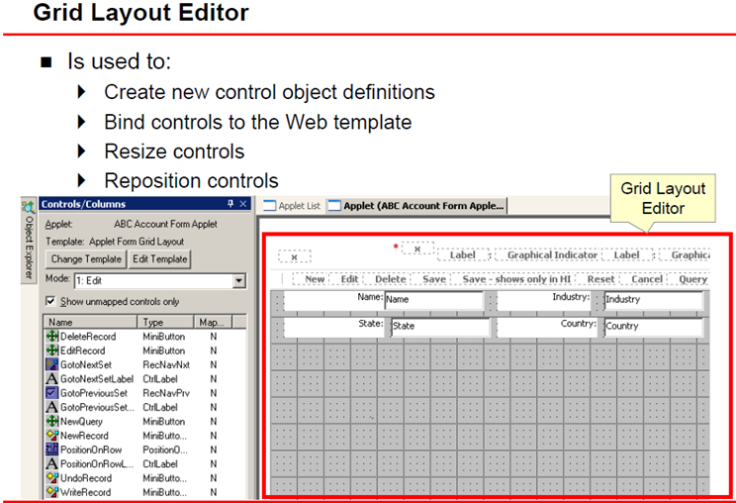The height and width of the screenshot is (503, 736).
Task: Click the GotoNextSetLabel label icon
Action: pyautogui.click(x=52, y=378)
